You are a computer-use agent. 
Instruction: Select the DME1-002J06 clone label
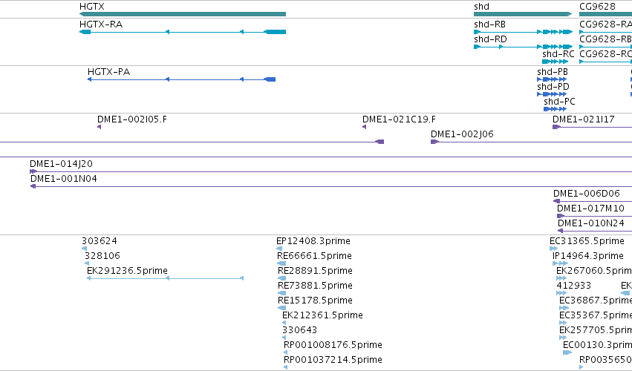462,134
